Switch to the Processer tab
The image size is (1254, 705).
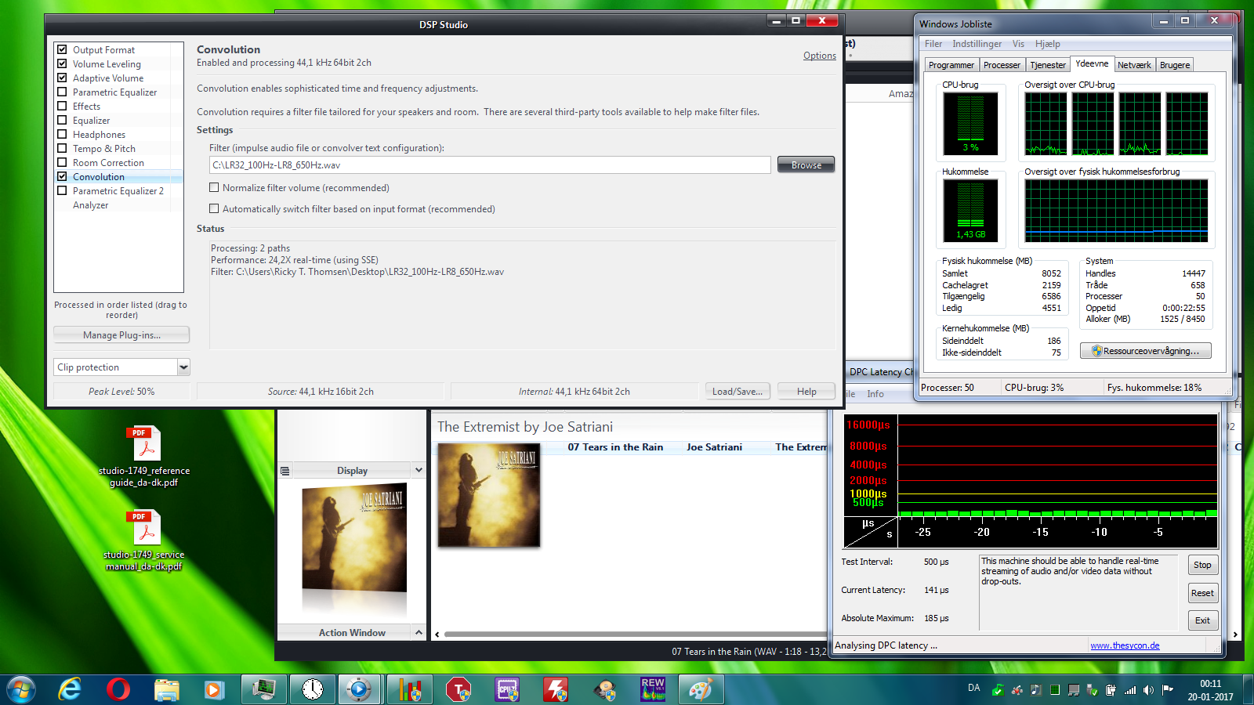pyautogui.click(x=1002, y=65)
